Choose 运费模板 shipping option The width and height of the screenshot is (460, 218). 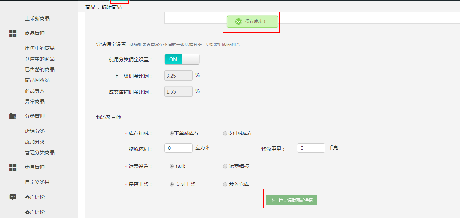pyautogui.click(x=225, y=166)
